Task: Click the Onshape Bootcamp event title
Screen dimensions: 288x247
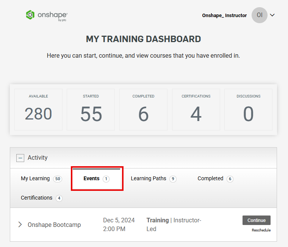Action: coord(54,225)
